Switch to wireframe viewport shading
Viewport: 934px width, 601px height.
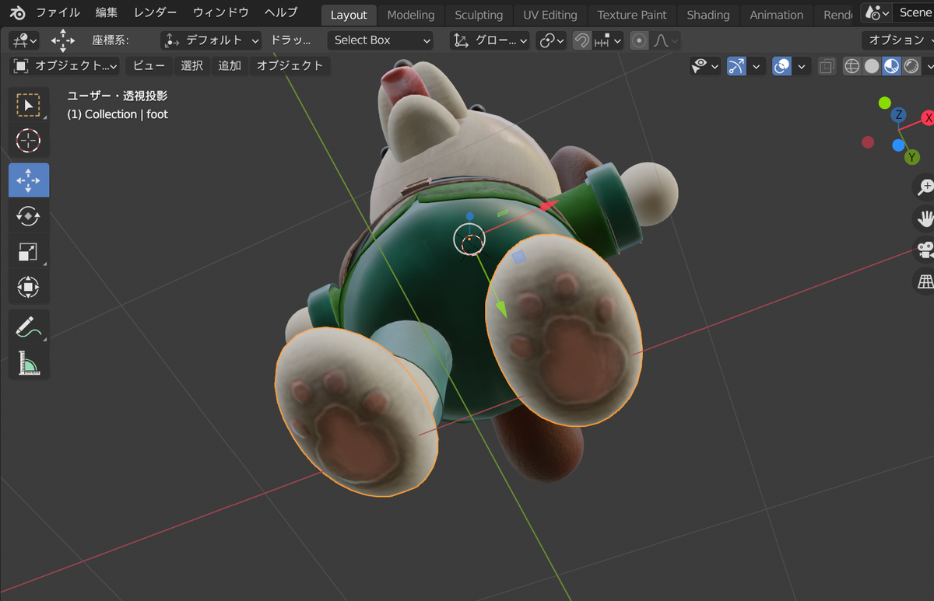(852, 66)
